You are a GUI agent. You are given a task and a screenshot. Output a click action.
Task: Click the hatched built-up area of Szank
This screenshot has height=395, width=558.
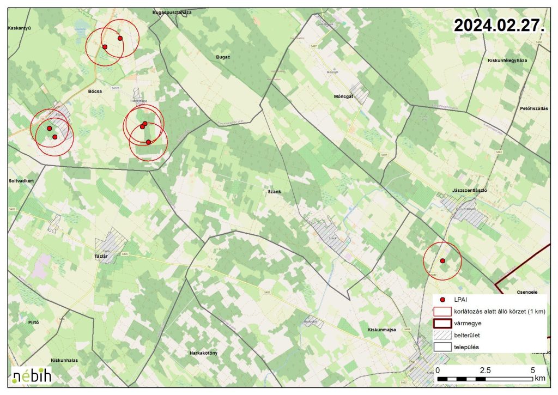click(x=330, y=236)
